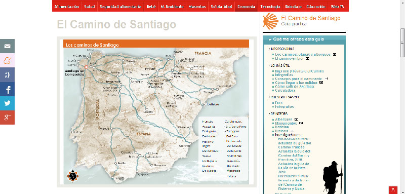Open the Seguridad alimentaria menu item

pyautogui.click(x=120, y=7)
